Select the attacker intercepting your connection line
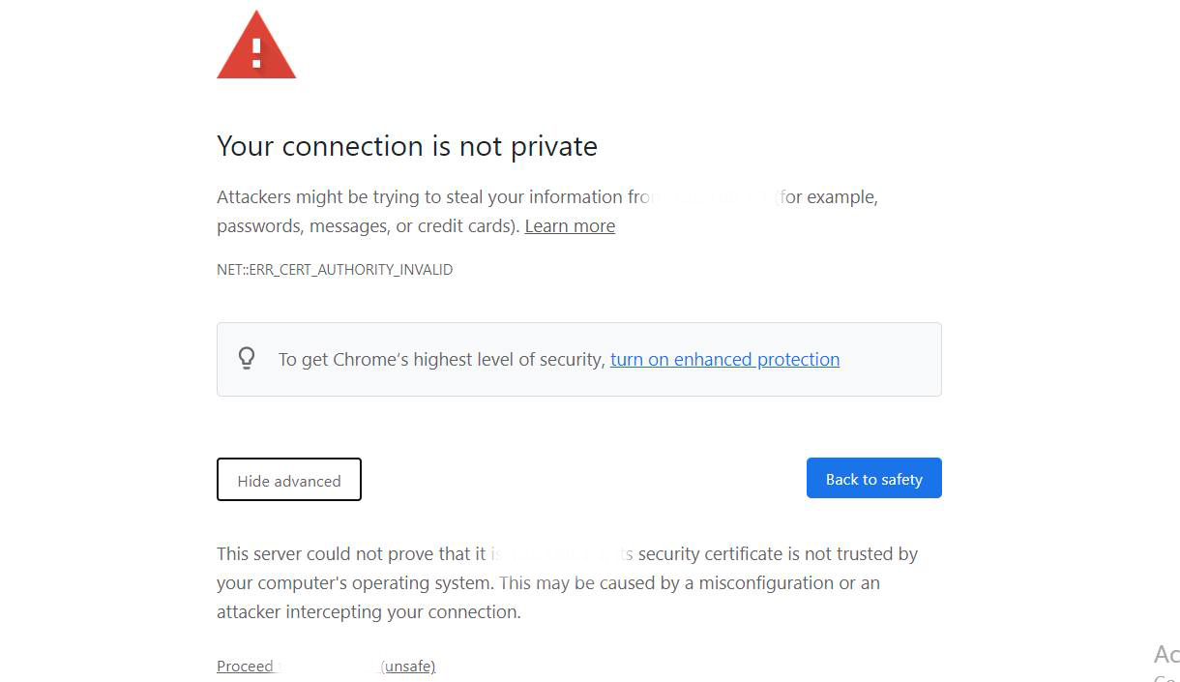1180x682 pixels. coord(369,612)
